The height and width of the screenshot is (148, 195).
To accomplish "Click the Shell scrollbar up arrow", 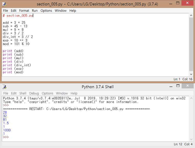I will [191, 98].
